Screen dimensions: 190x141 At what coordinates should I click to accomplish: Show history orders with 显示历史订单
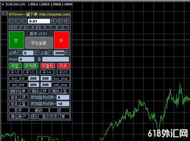pos(54,117)
